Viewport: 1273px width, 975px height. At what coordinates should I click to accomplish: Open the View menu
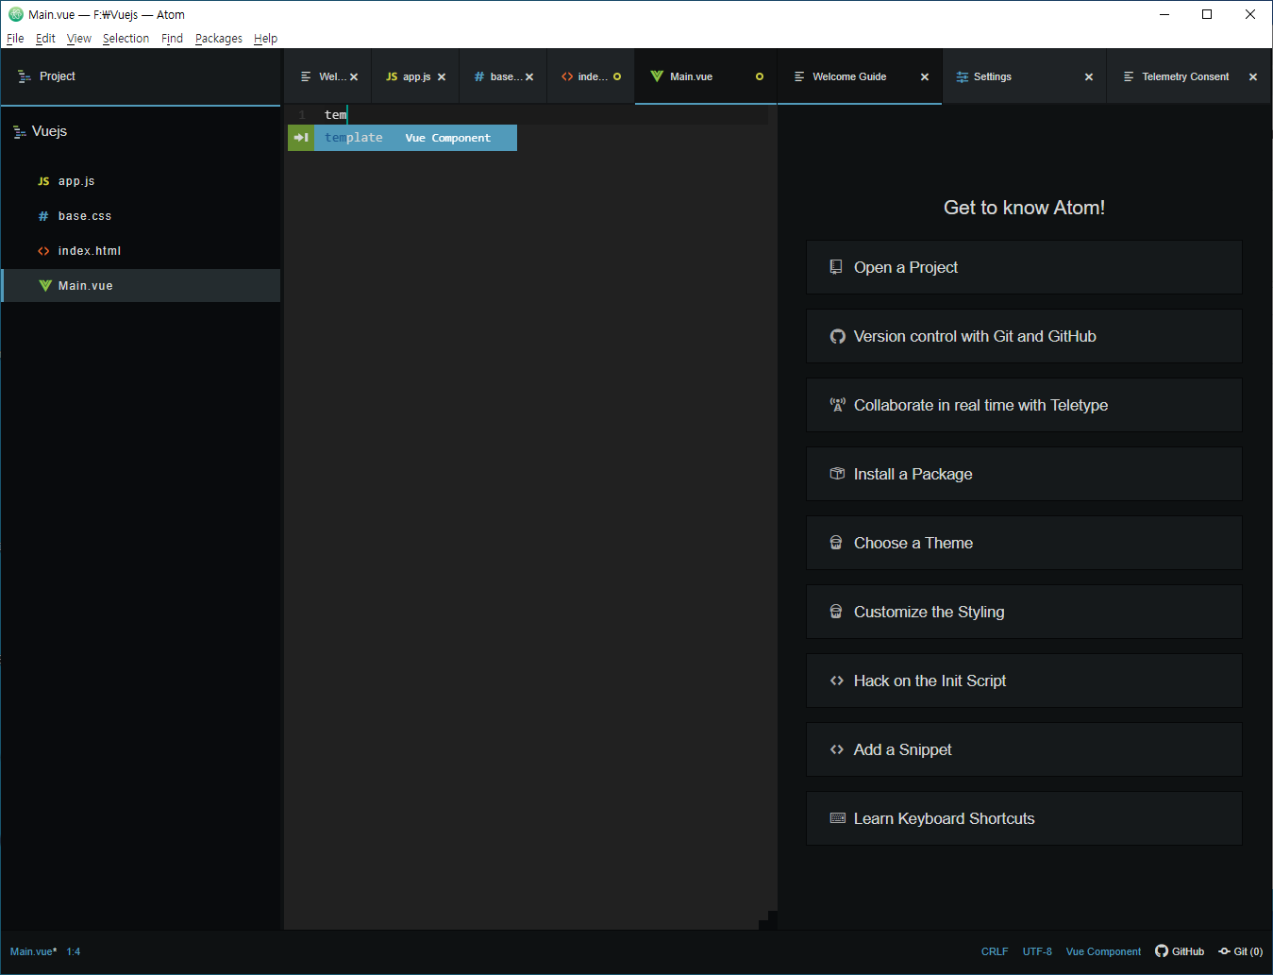[79, 39]
